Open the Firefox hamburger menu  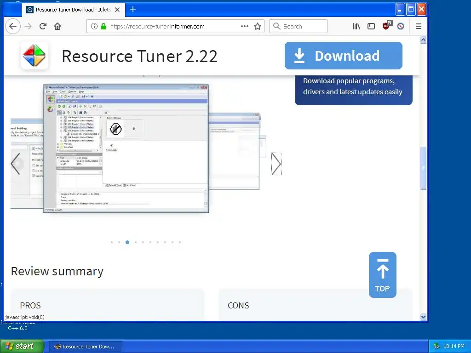(x=419, y=26)
